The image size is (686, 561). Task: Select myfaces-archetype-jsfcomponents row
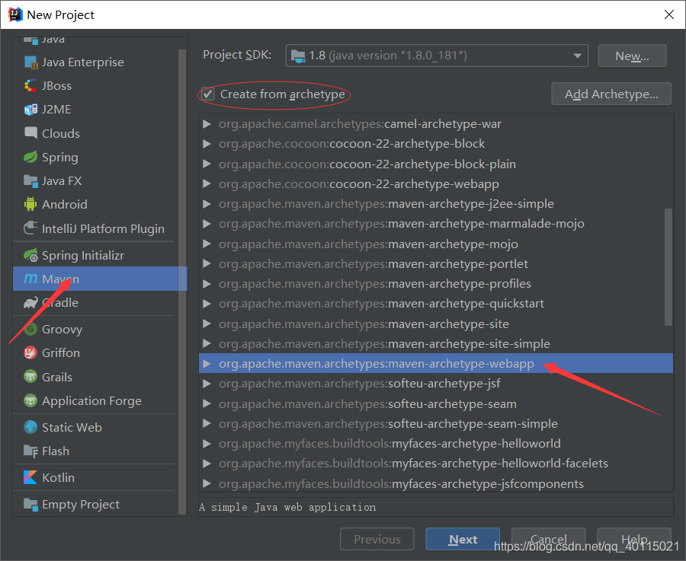coord(436,483)
